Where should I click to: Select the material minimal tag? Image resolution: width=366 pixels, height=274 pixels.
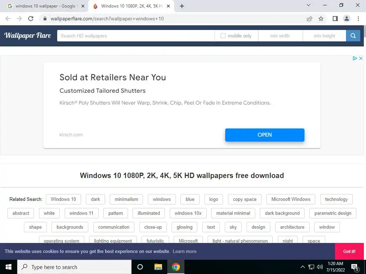[x=233, y=213]
